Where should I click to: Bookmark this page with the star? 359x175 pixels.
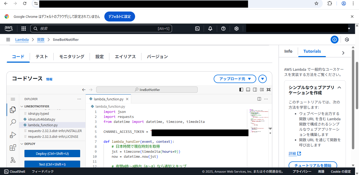coord(316,3)
